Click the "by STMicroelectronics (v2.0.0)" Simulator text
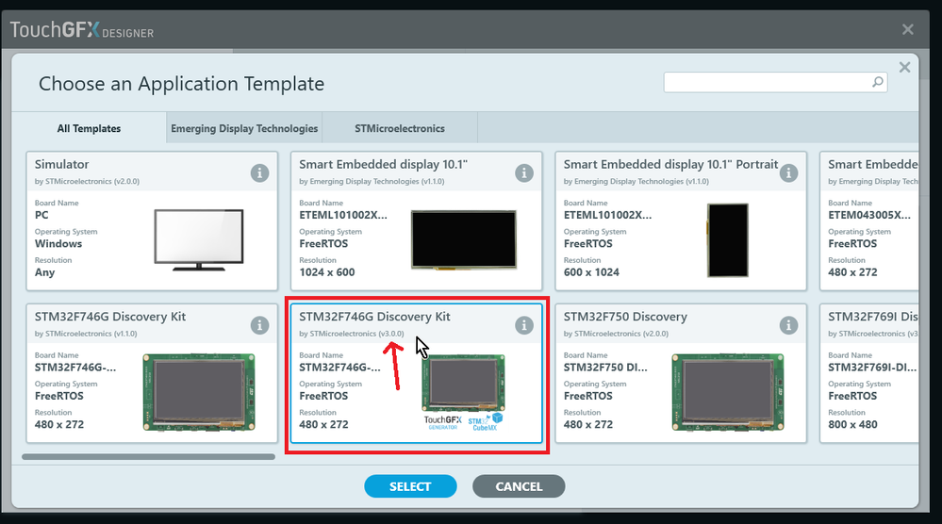942x524 pixels. pyautogui.click(x=87, y=181)
